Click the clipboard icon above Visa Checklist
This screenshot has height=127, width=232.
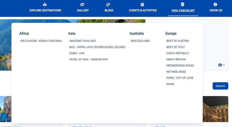pos(183,4)
